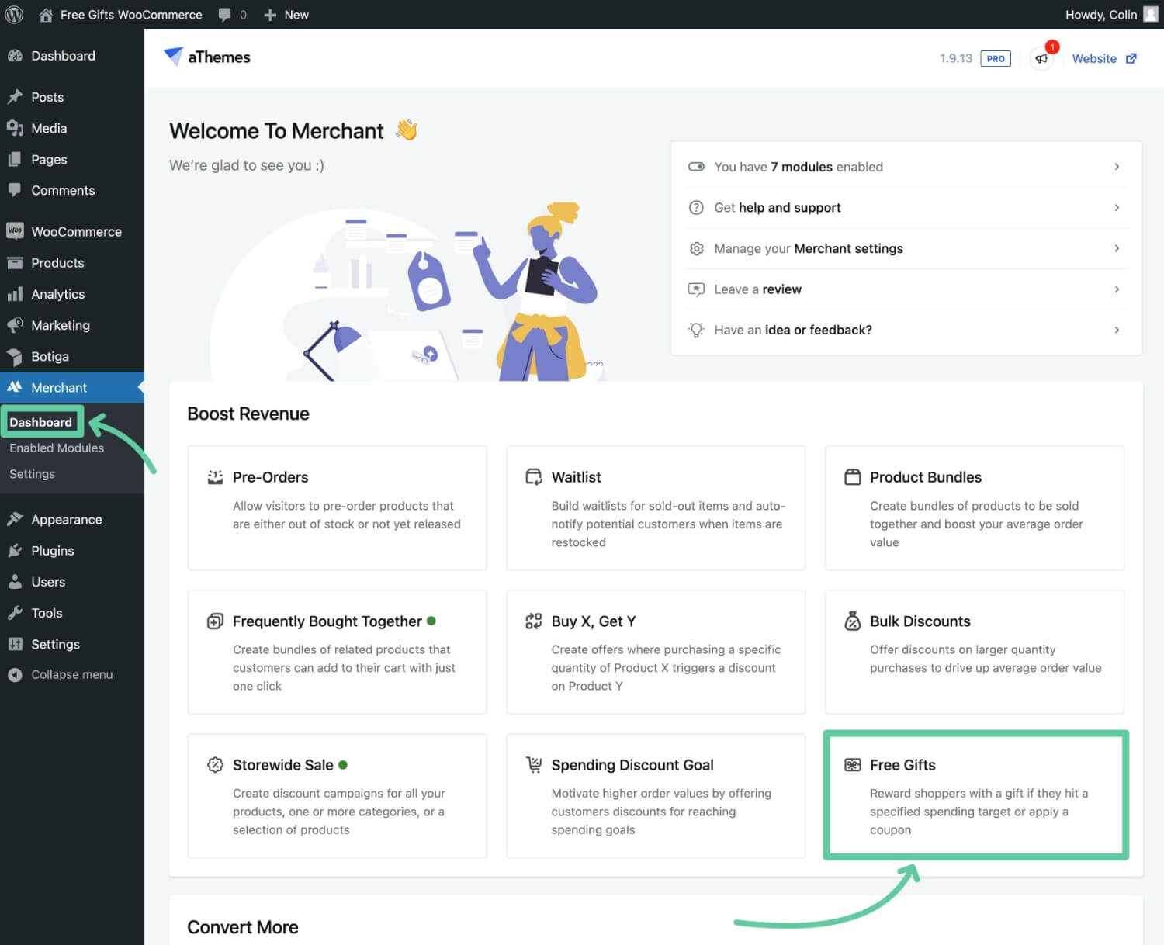The width and height of the screenshot is (1164, 945).
Task: Click the version number 1.9.13
Action: (x=955, y=58)
